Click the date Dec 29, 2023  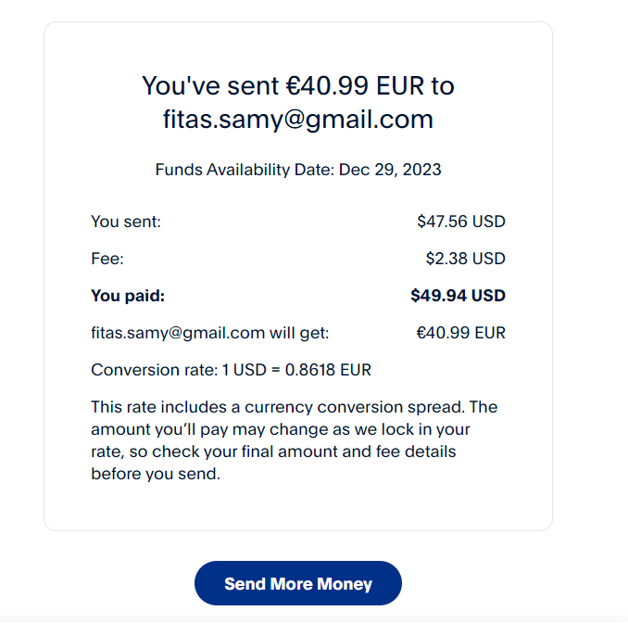[390, 170]
